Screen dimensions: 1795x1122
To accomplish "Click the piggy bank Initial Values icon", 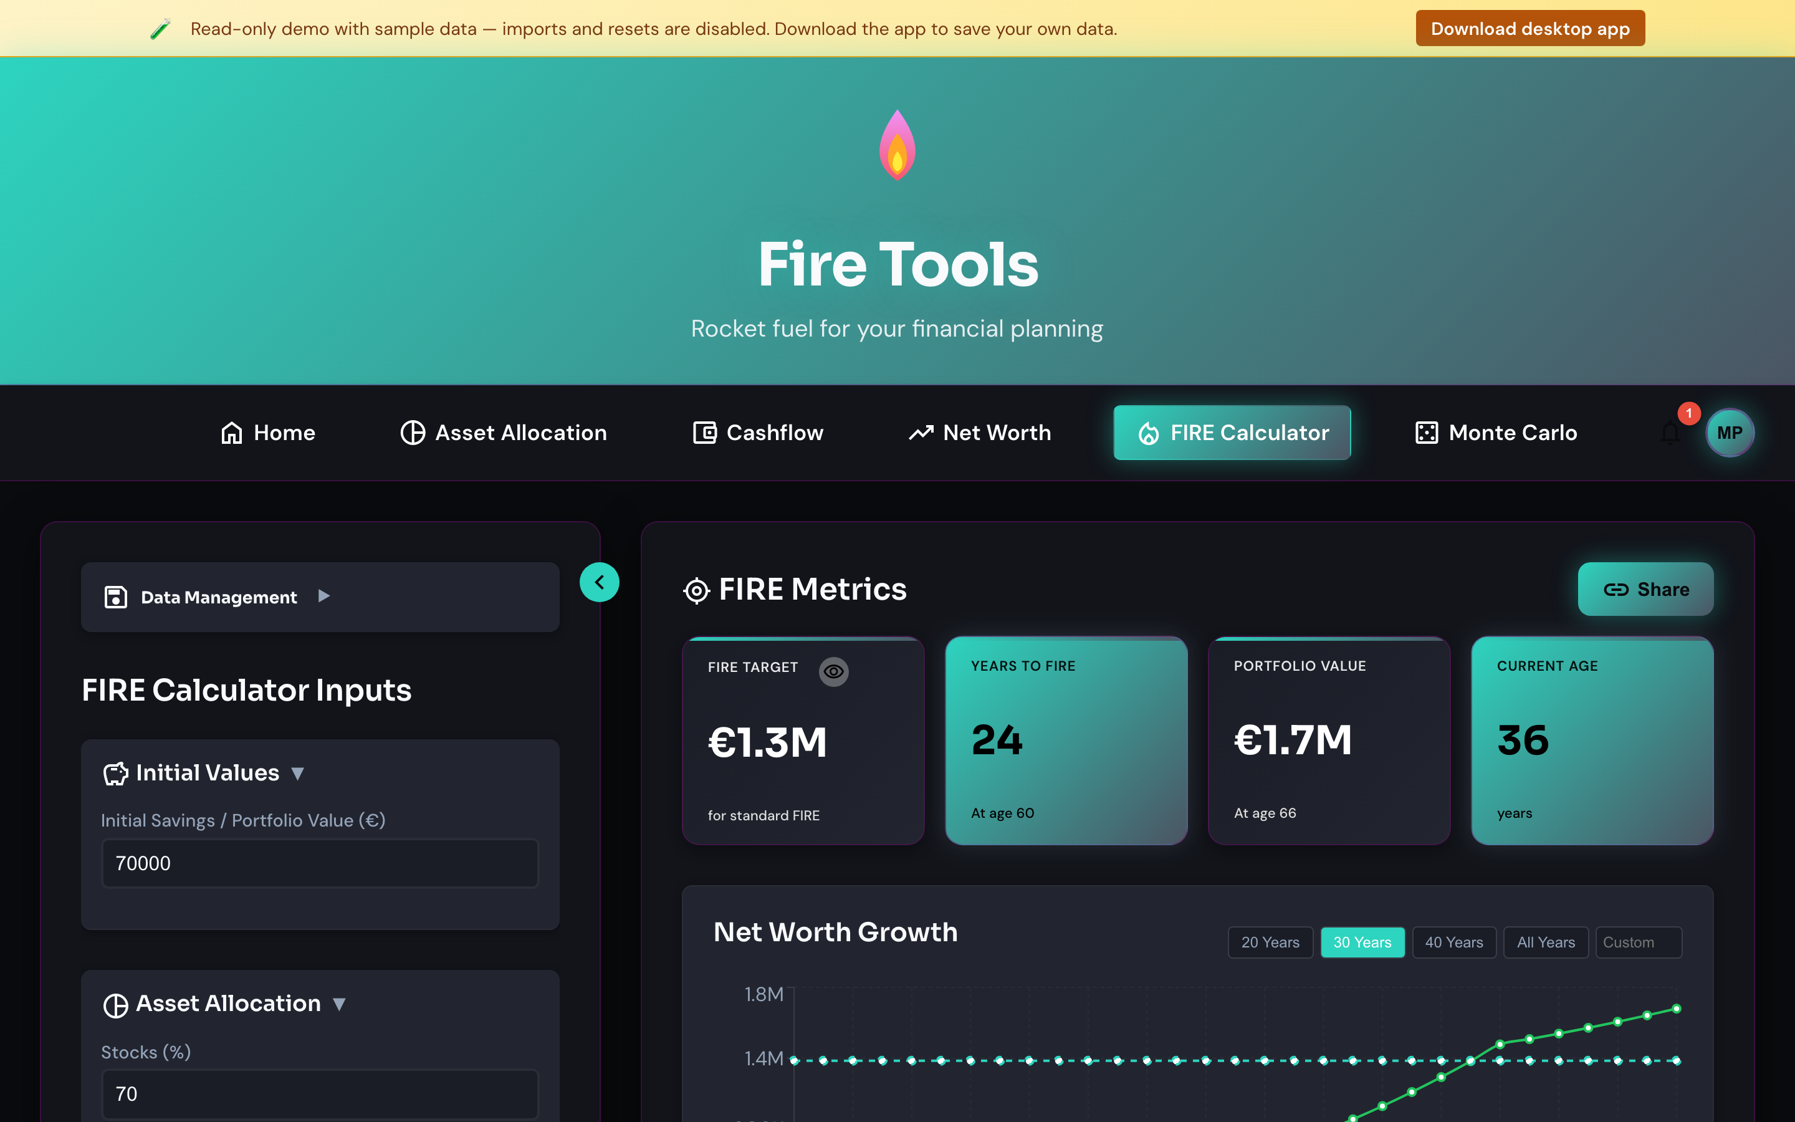I will click(116, 773).
